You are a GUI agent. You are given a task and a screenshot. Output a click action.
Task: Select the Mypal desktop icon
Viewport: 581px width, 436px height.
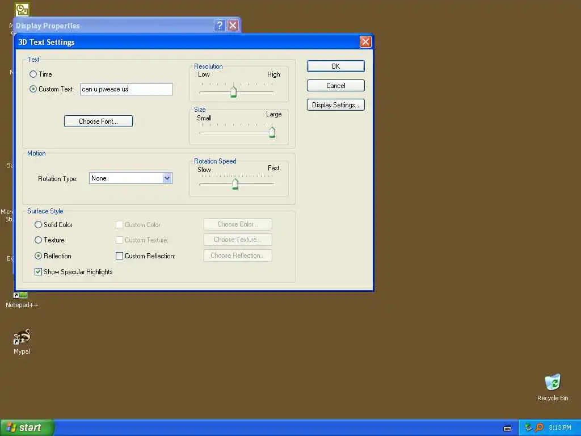22,341
